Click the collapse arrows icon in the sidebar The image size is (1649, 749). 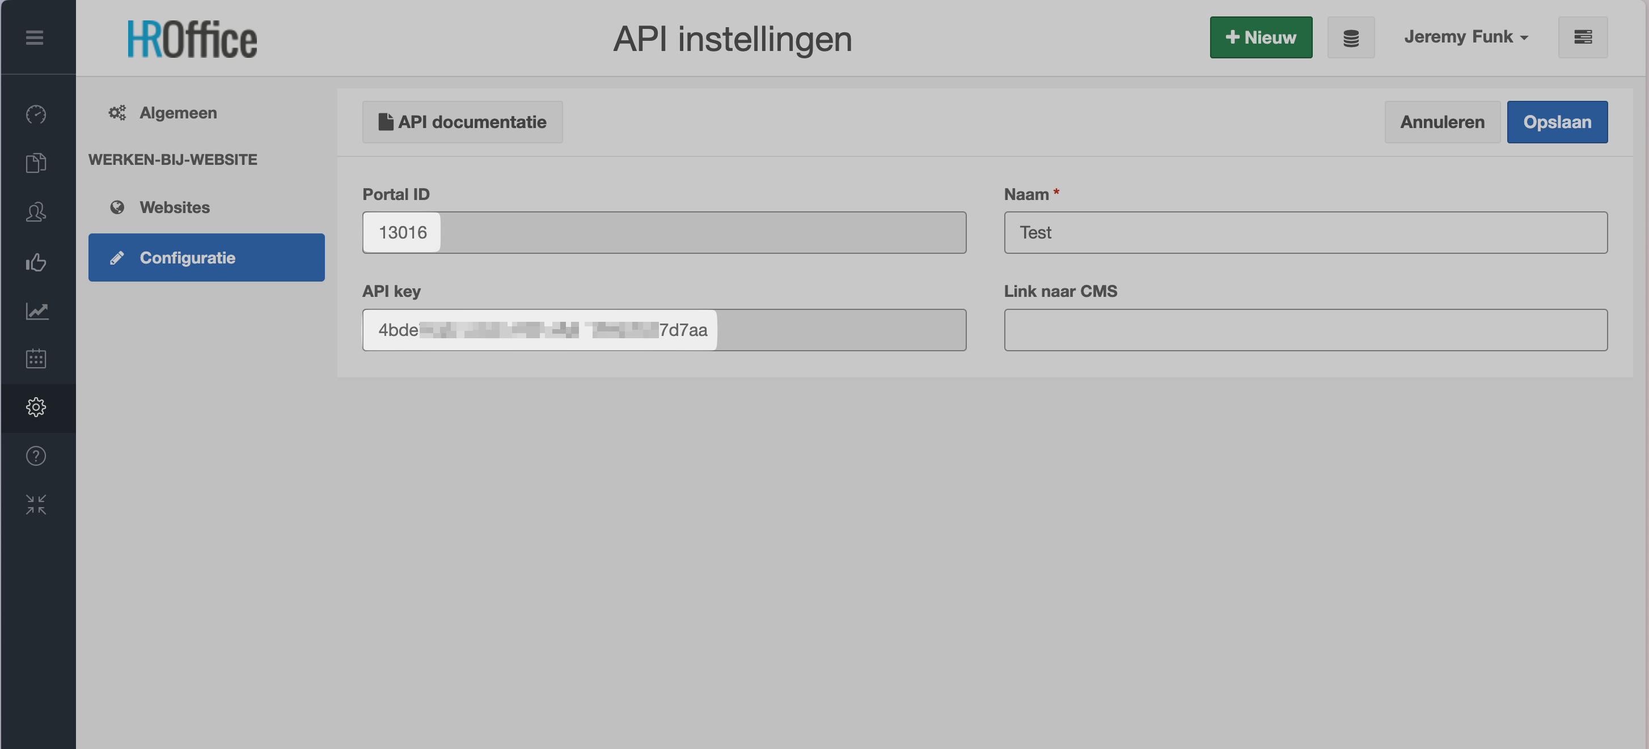pyautogui.click(x=36, y=505)
